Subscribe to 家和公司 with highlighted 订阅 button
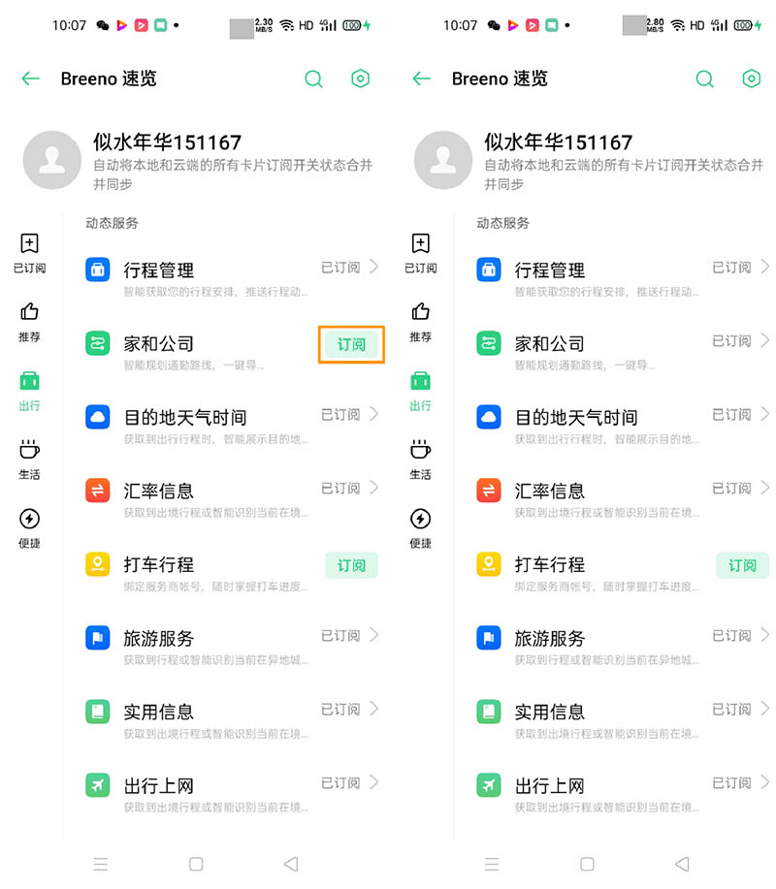Screen dimensions: 776x889 tap(351, 344)
